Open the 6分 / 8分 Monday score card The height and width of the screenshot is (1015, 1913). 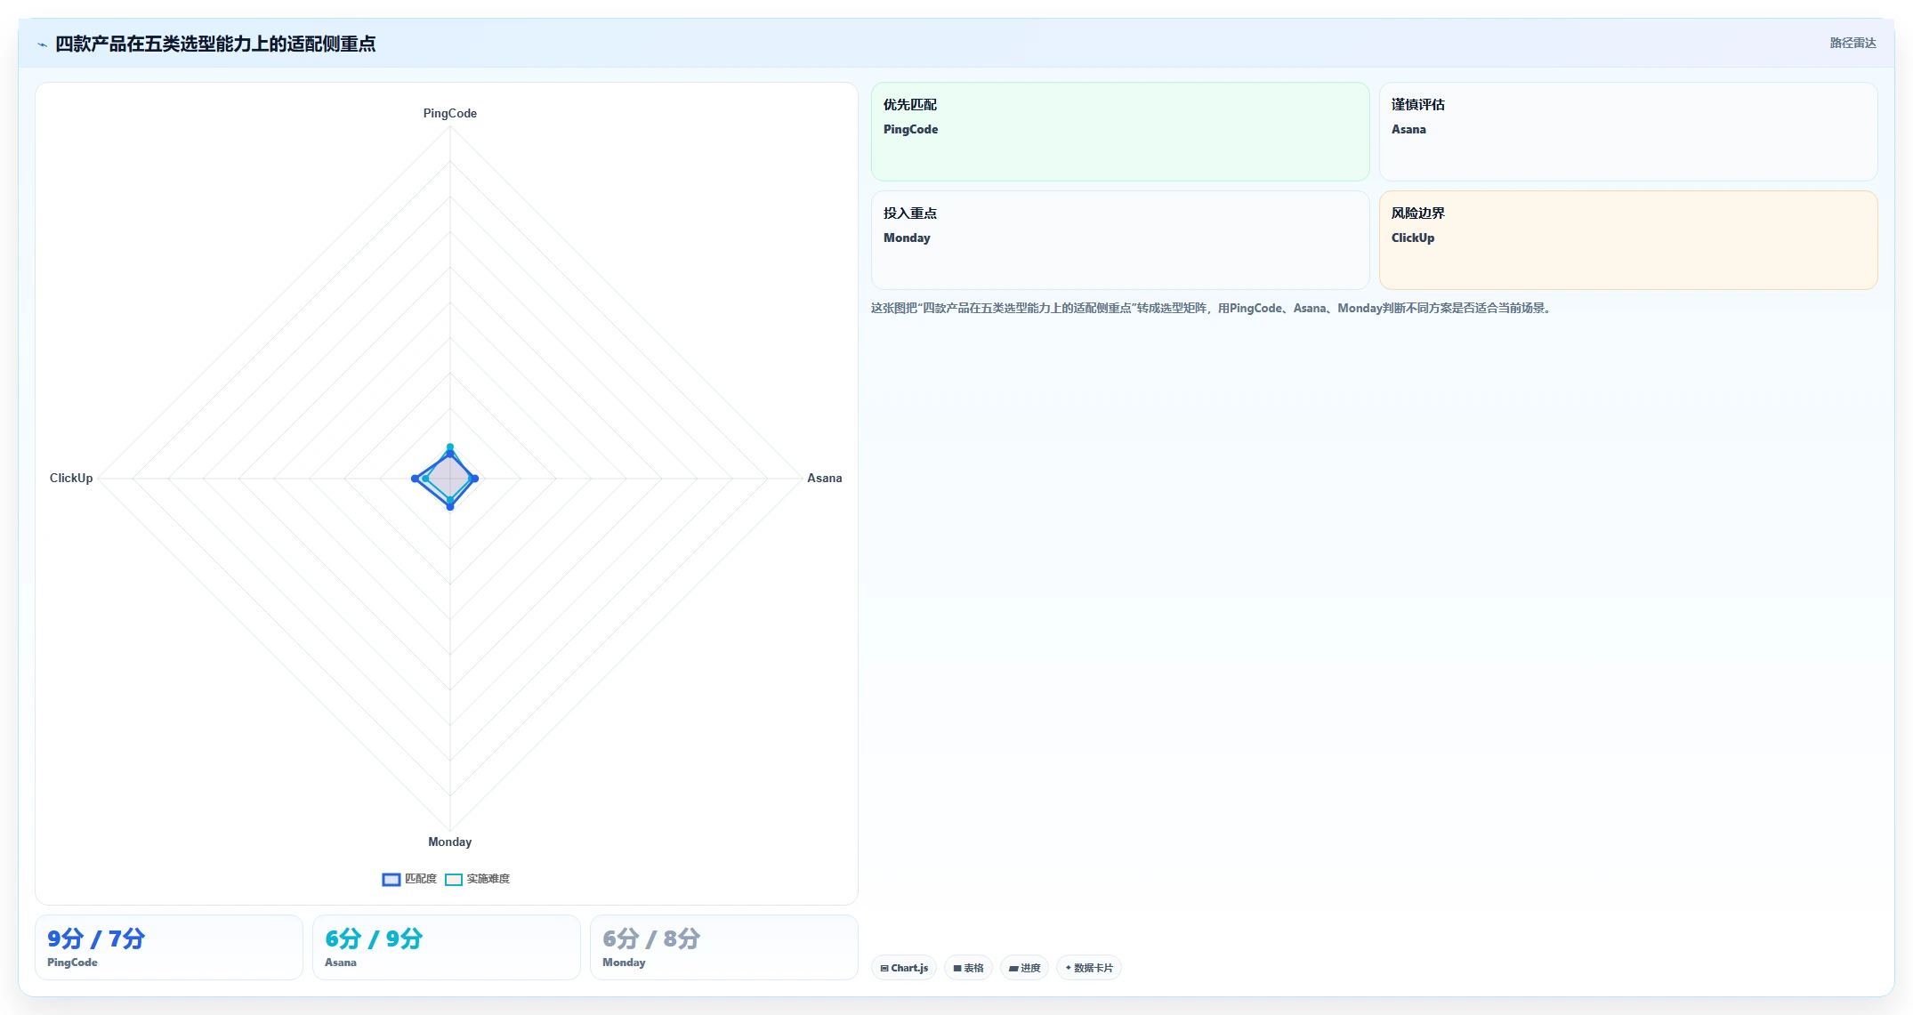[x=724, y=947]
